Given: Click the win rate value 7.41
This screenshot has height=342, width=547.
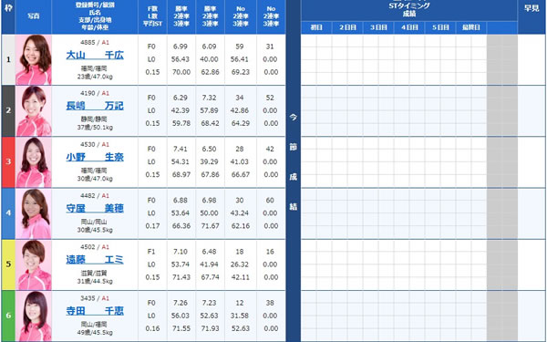Looking at the screenshot, I should click(x=181, y=149).
